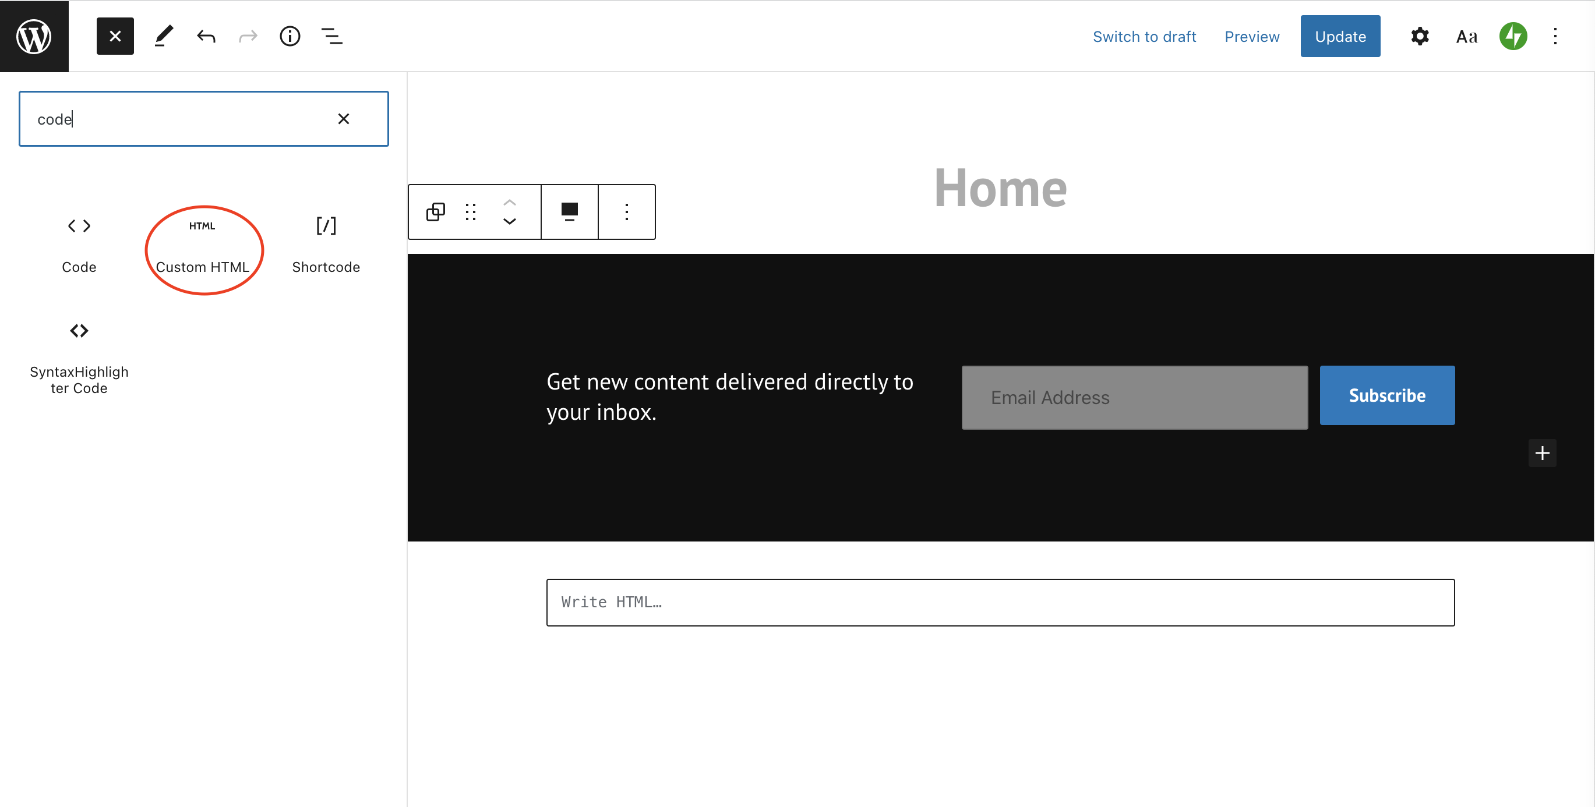Open document details info icon
The image size is (1595, 807).
pyautogui.click(x=290, y=37)
